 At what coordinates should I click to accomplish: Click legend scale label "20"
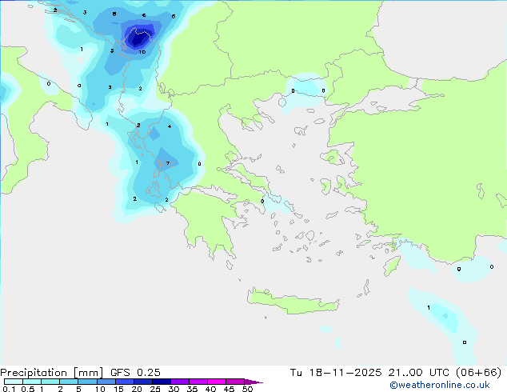point(137,389)
